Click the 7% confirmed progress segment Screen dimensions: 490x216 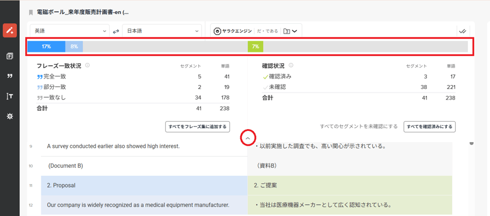click(256, 47)
